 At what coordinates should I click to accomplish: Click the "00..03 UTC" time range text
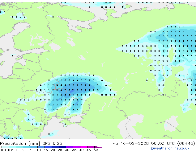(163, 144)
